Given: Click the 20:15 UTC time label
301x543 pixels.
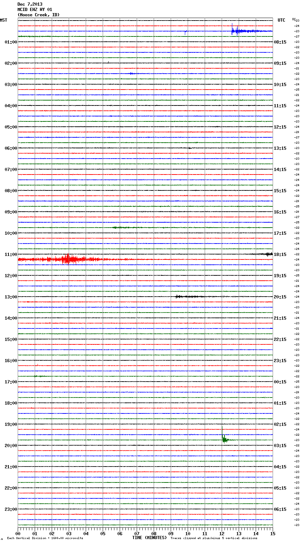Looking at the screenshot, I should coord(280,297).
